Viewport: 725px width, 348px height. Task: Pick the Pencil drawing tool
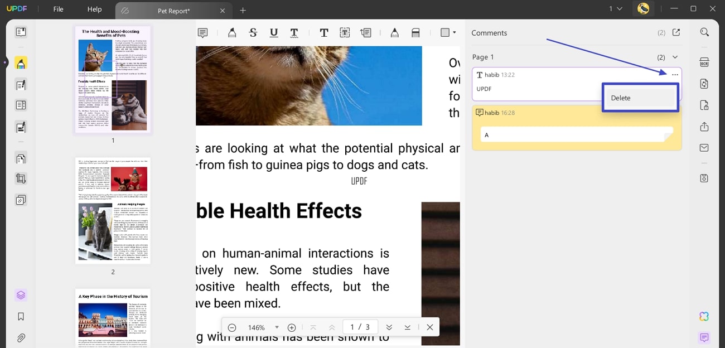pos(394,32)
